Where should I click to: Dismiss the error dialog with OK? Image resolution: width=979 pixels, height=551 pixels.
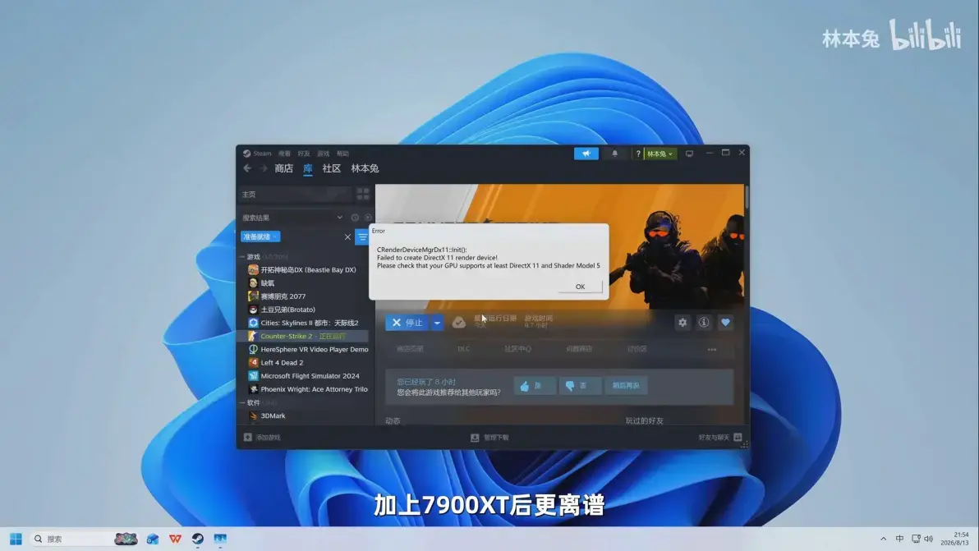[580, 287]
